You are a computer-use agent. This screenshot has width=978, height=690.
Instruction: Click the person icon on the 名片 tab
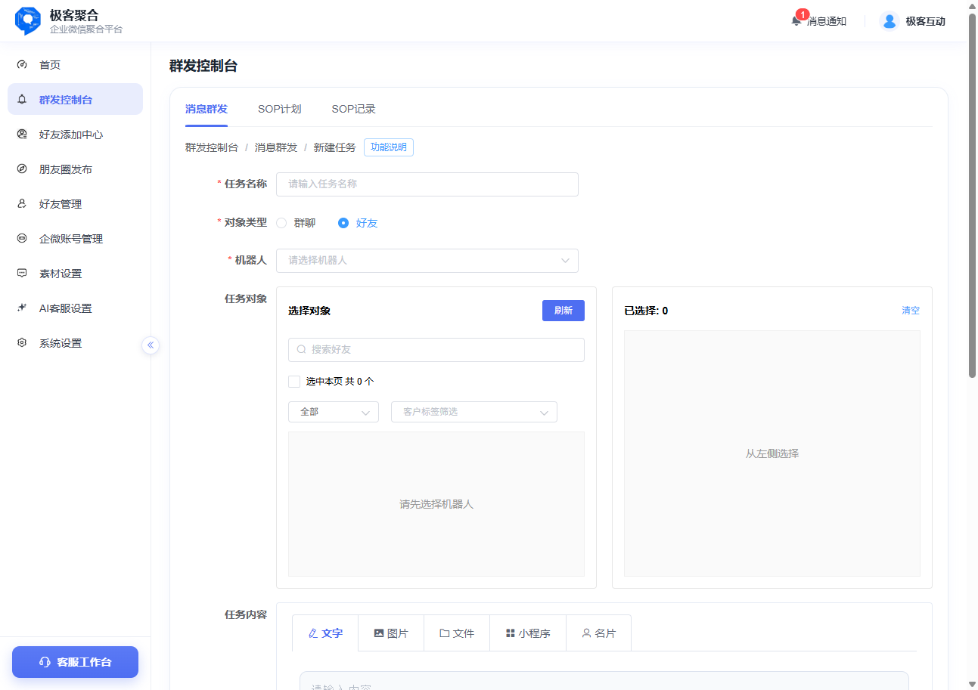[586, 633]
